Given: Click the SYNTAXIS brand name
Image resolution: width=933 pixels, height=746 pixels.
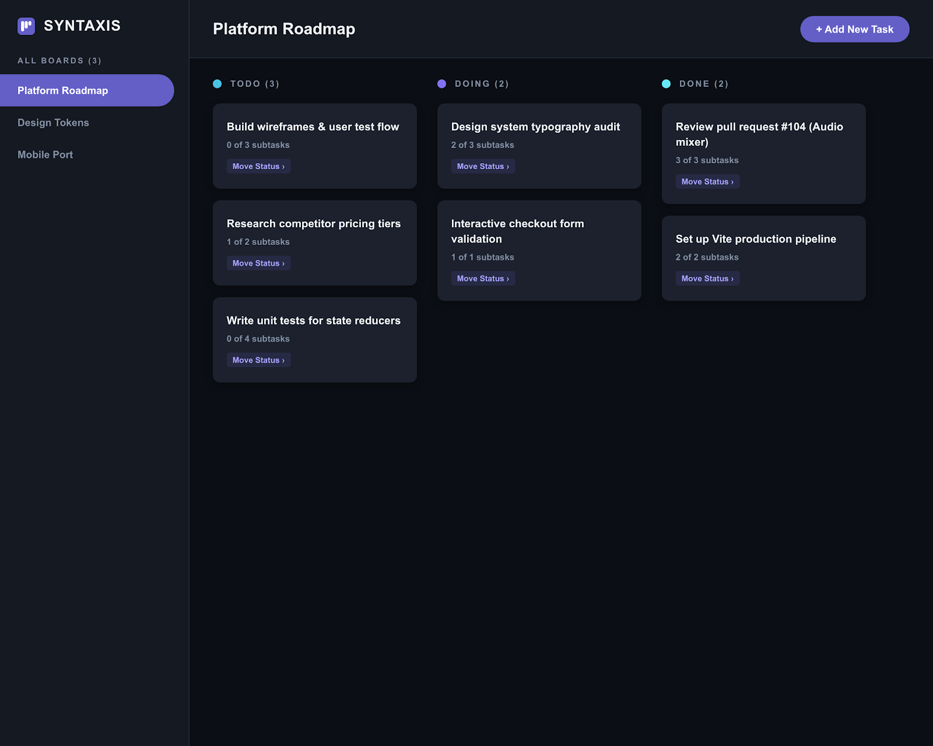Looking at the screenshot, I should (x=82, y=26).
